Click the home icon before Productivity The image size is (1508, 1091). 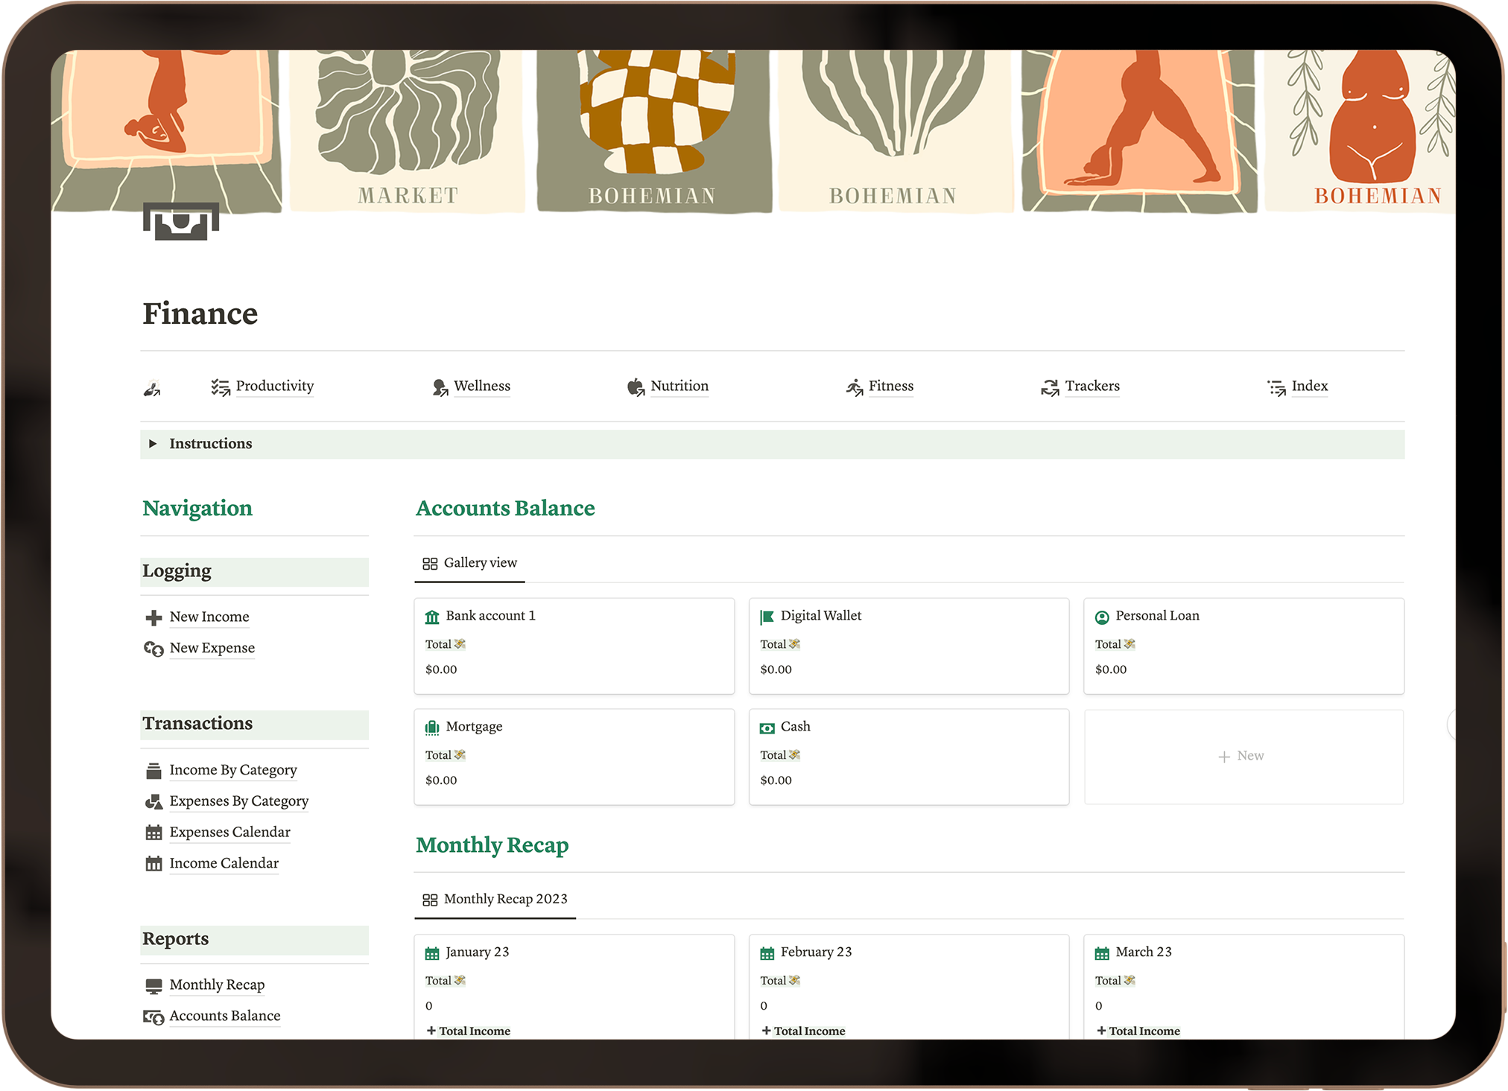point(152,388)
